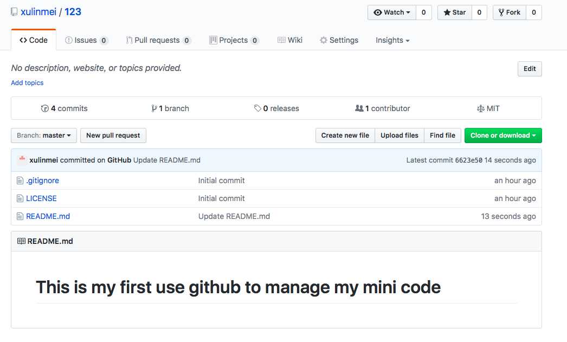Open the xulinmei user profile link
The width and height of the screenshot is (567, 342).
38,12
